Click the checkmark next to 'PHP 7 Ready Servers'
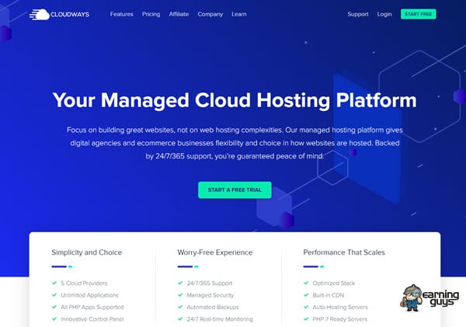The width and height of the screenshot is (466, 327). [306, 318]
